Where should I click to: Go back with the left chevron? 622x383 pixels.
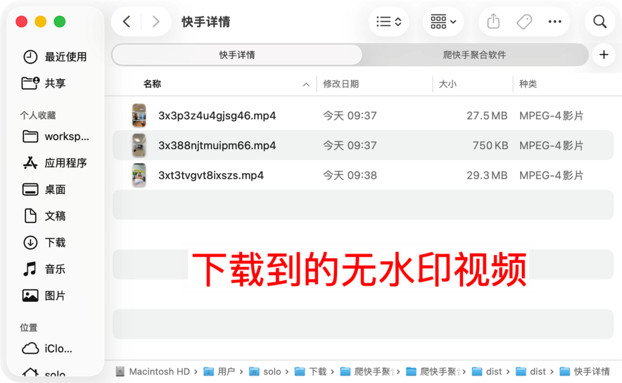(127, 21)
